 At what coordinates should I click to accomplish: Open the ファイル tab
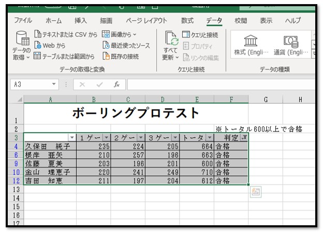(x=23, y=20)
